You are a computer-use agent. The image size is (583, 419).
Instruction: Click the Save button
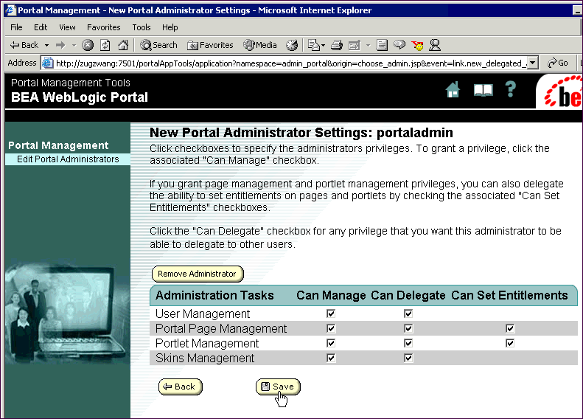(x=278, y=387)
